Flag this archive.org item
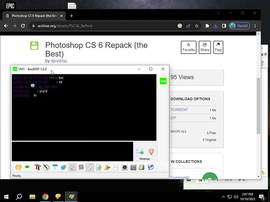Screen dimensions: 270x202 (218, 47)
